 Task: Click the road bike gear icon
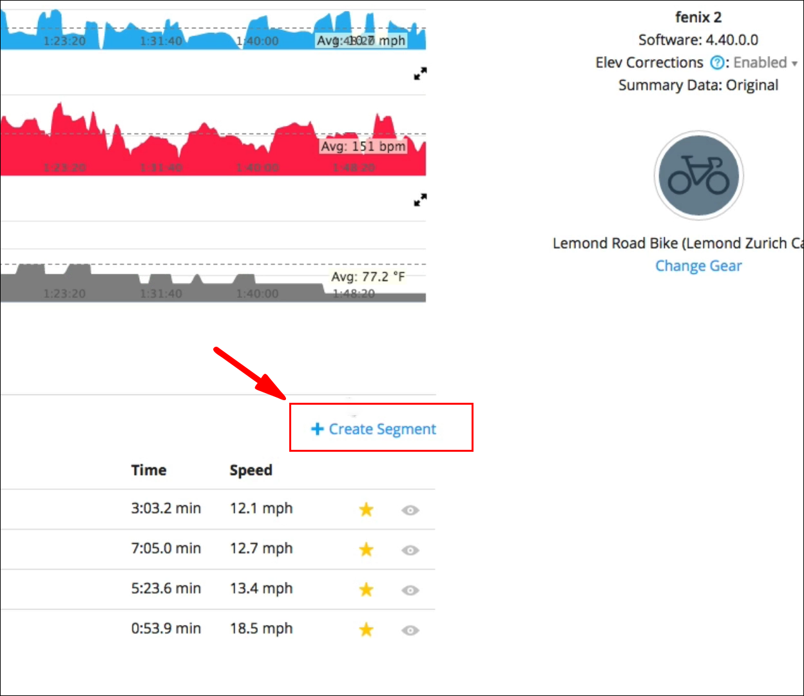[699, 175]
